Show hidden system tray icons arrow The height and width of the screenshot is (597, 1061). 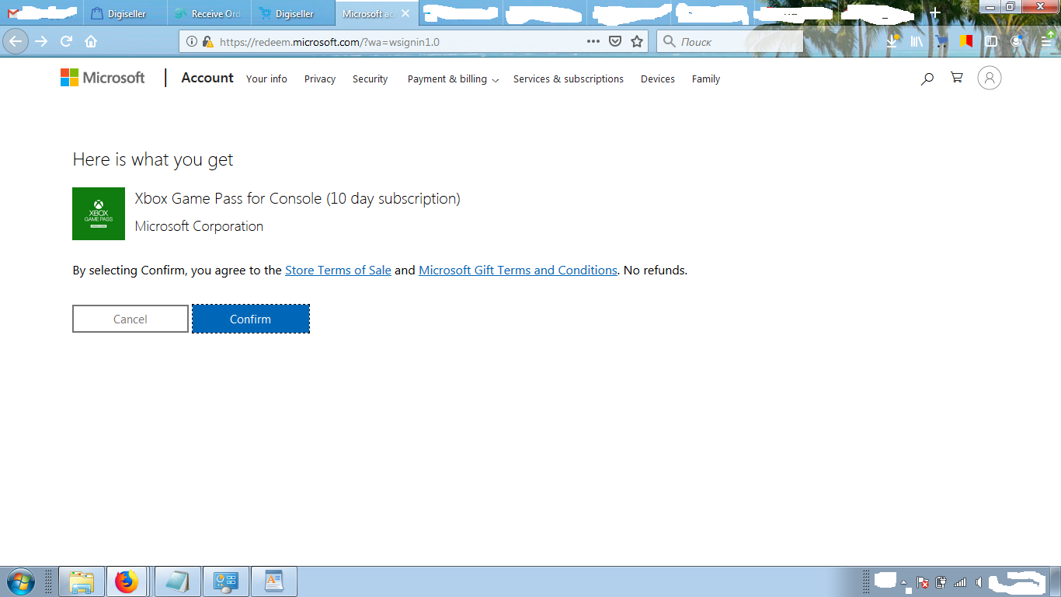point(903,582)
